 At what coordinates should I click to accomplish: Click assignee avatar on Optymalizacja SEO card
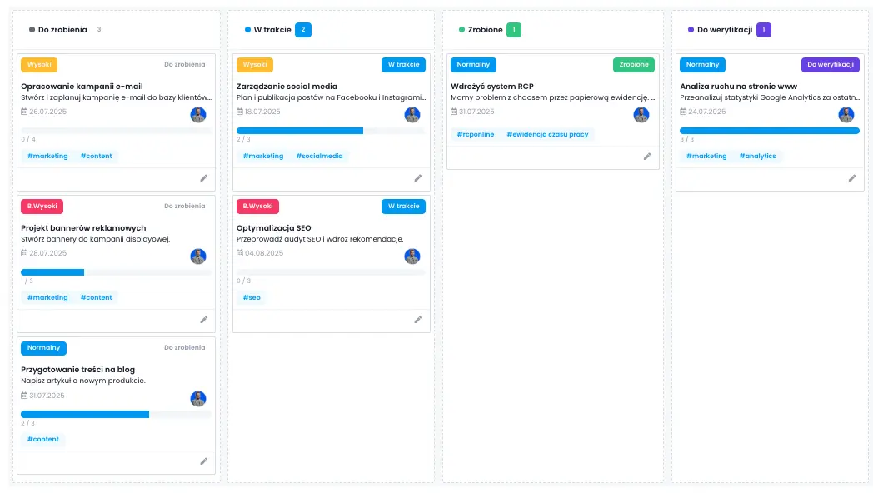[x=412, y=256]
